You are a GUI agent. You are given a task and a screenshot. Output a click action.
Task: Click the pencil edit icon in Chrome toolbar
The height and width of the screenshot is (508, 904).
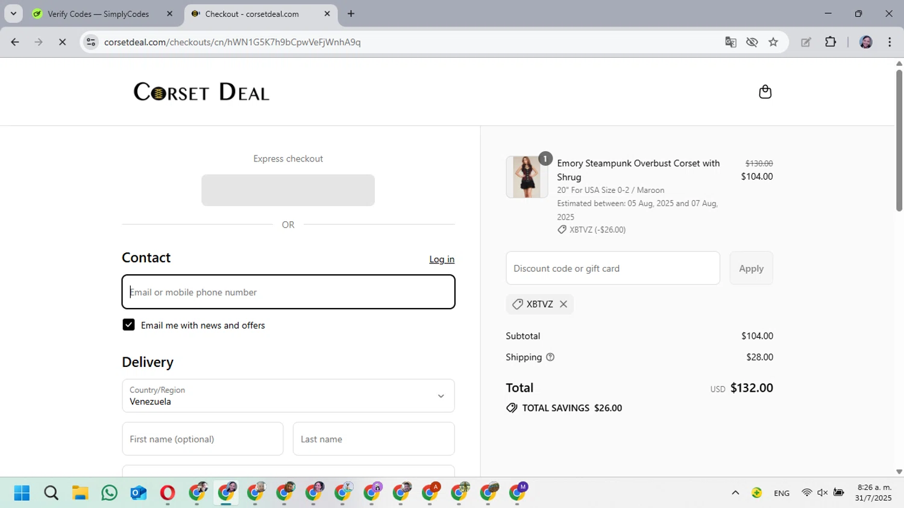pos(806,42)
